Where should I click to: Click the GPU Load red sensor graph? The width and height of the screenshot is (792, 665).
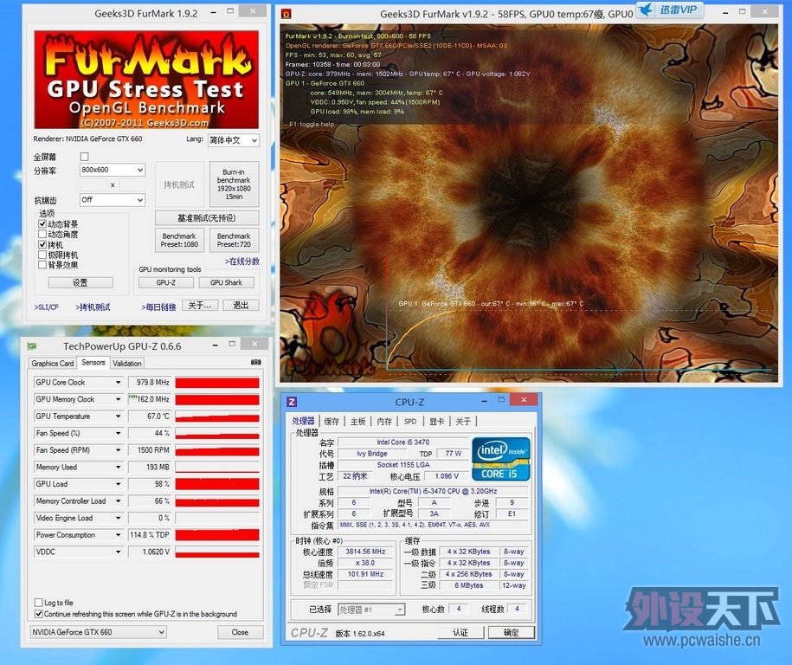click(x=217, y=484)
